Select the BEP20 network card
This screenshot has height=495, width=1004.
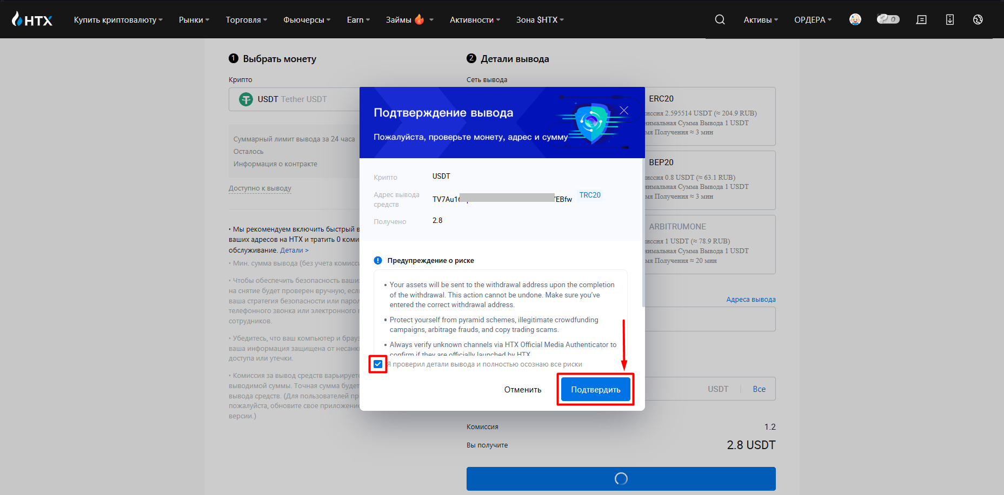710,180
